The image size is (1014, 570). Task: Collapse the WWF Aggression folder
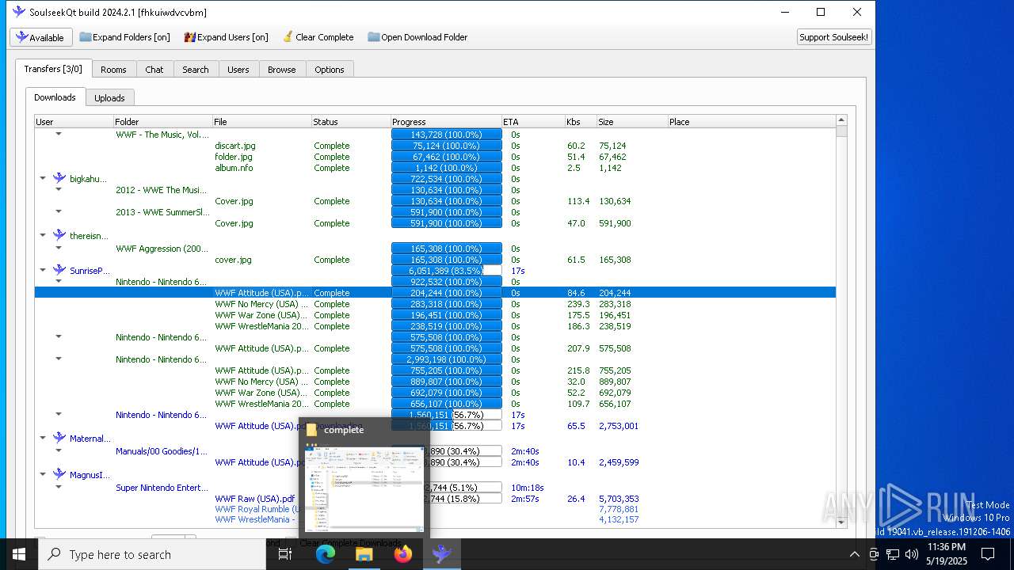[59, 249]
